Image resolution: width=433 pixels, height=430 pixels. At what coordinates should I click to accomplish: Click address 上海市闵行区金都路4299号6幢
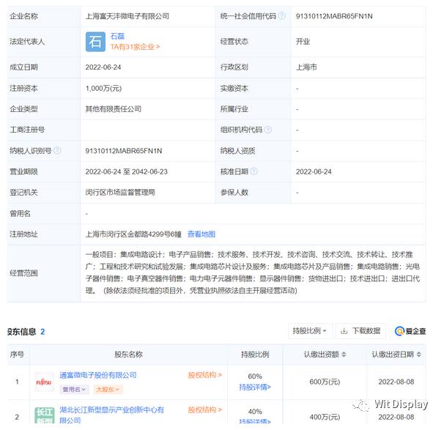click(x=133, y=234)
